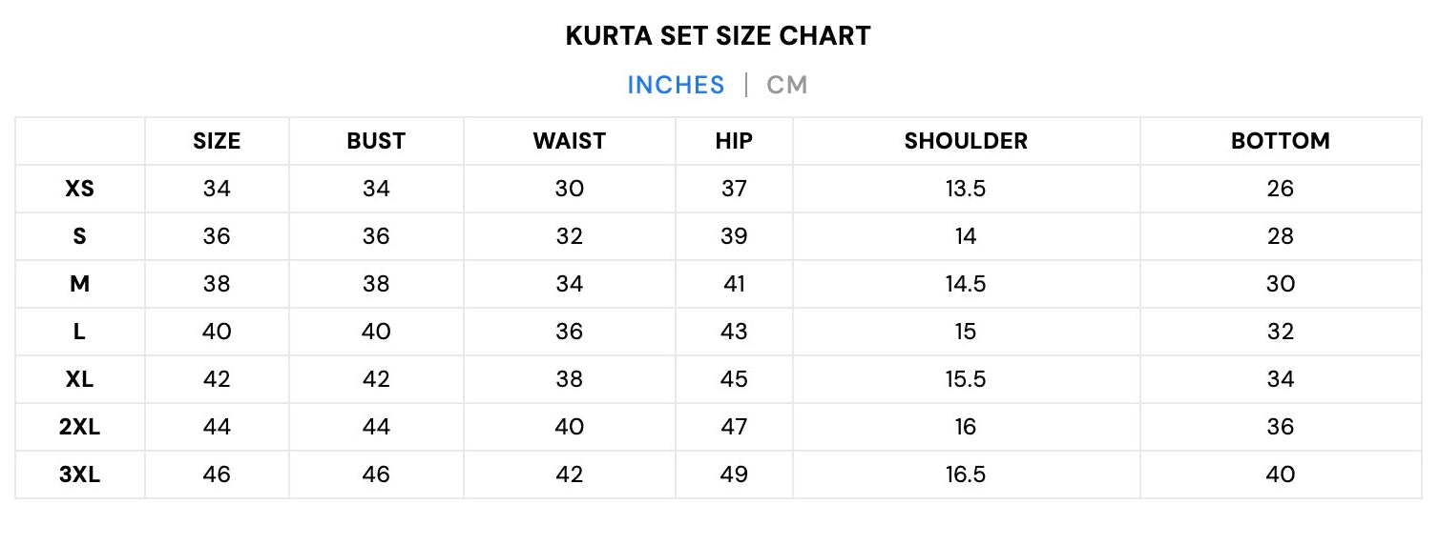Click the bottom value 40 in 3XL row
The width and height of the screenshot is (1440, 545).
click(x=1281, y=474)
